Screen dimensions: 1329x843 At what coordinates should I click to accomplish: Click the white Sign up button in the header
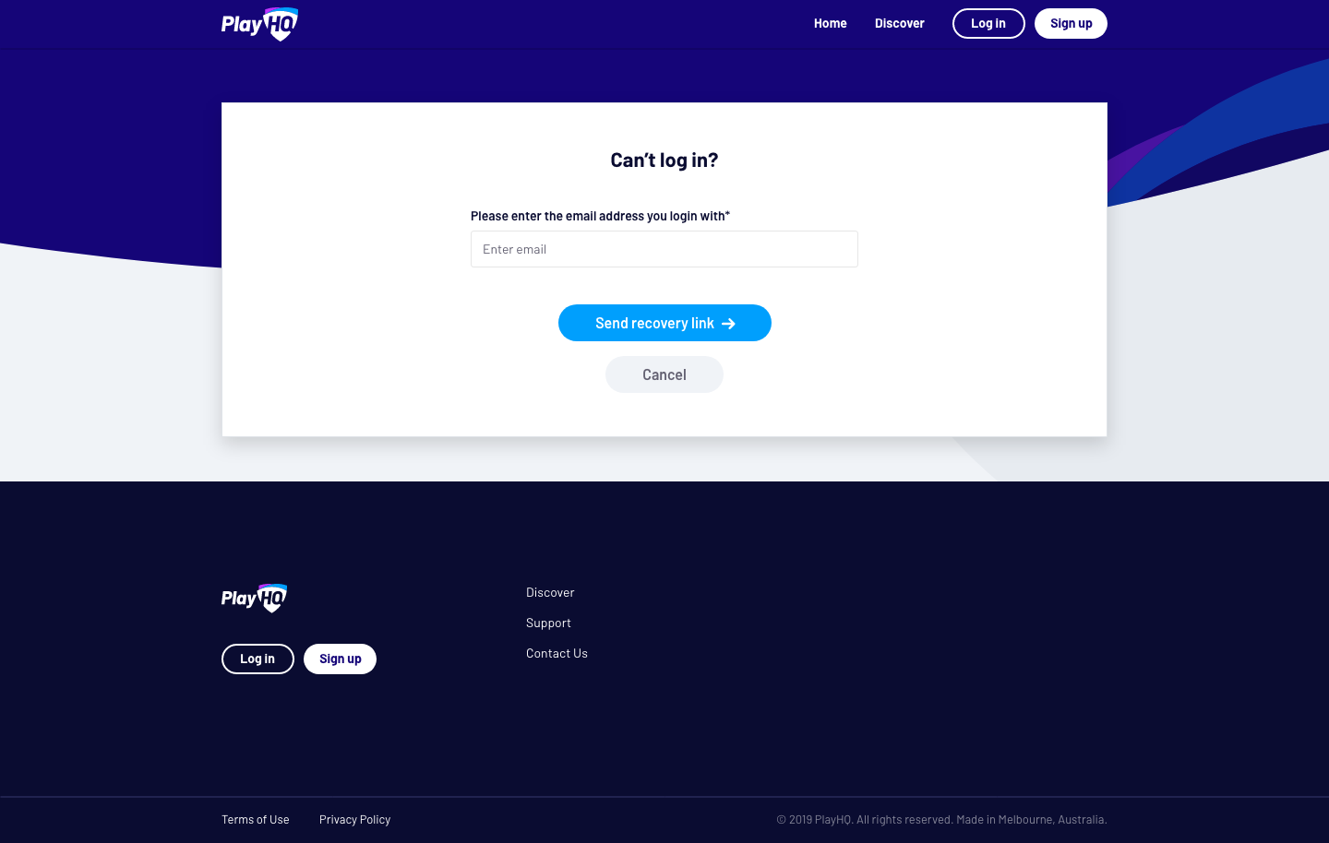click(1071, 23)
